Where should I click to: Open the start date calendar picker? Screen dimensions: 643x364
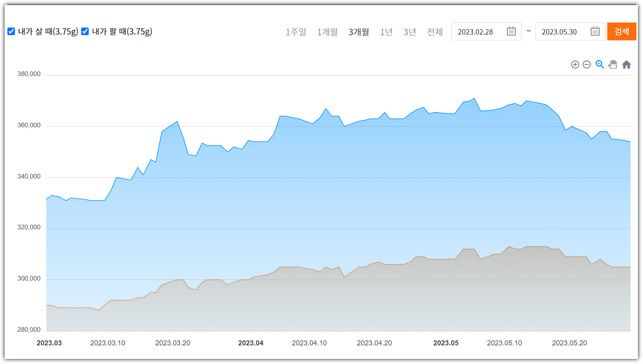click(511, 31)
